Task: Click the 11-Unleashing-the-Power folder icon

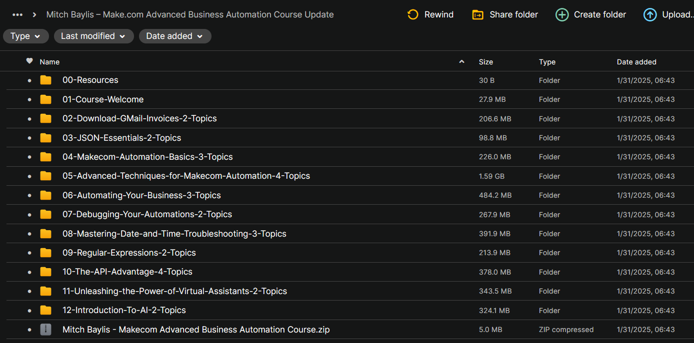Action: 46,291
